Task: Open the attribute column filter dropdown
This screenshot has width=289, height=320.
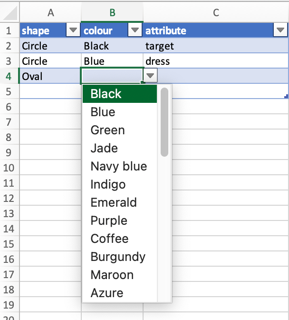Action: click(x=279, y=30)
